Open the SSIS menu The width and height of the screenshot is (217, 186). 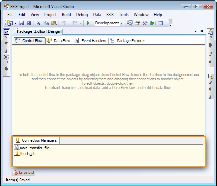click(x=110, y=15)
